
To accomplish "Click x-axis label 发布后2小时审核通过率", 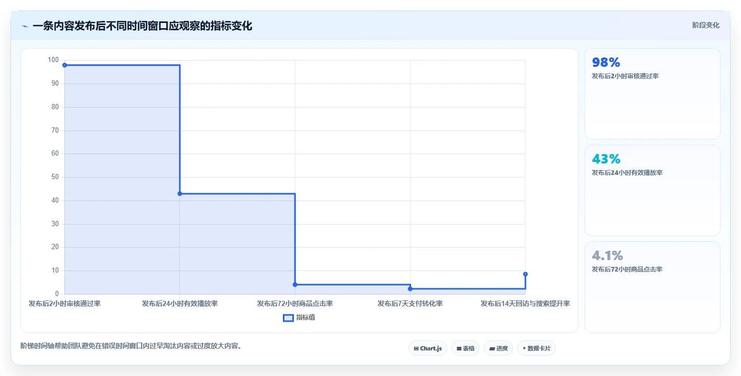I will point(64,303).
